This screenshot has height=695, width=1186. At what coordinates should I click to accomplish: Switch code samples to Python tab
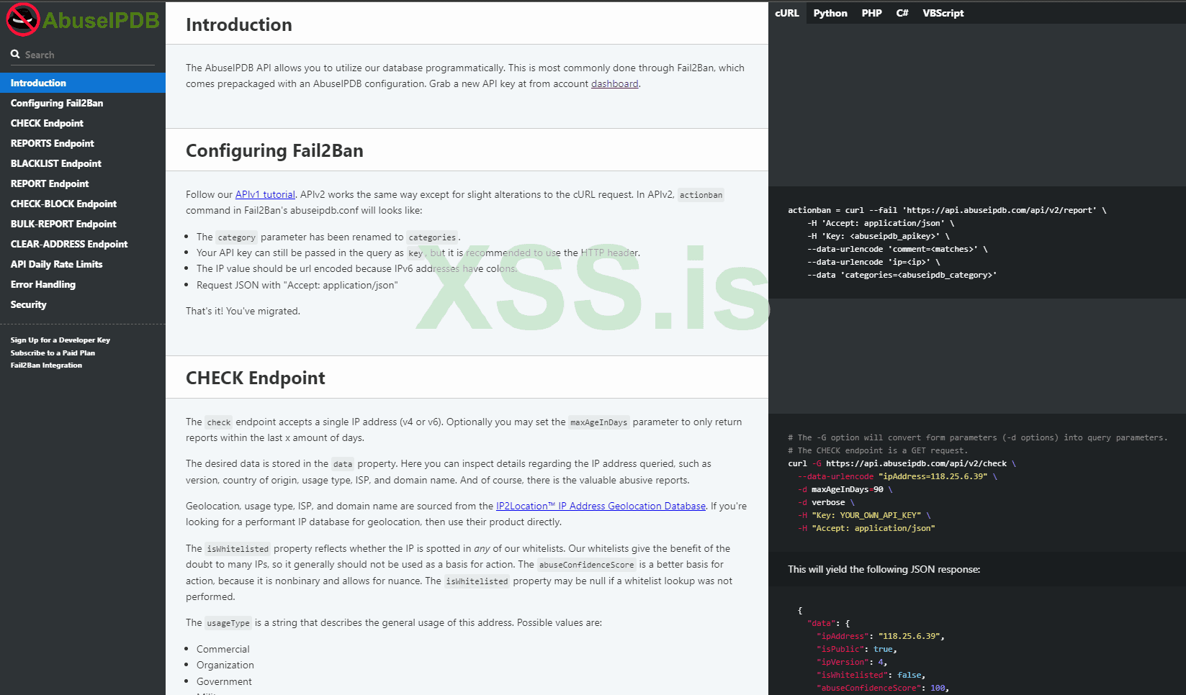(x=830, y=13)
